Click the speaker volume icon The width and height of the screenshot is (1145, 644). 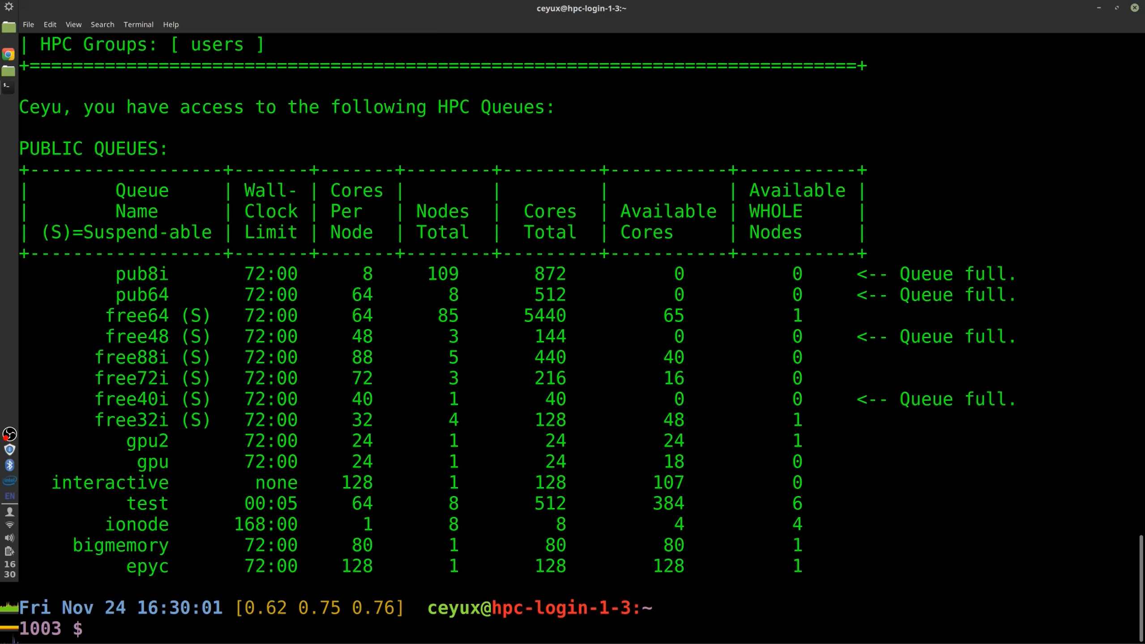9,538
